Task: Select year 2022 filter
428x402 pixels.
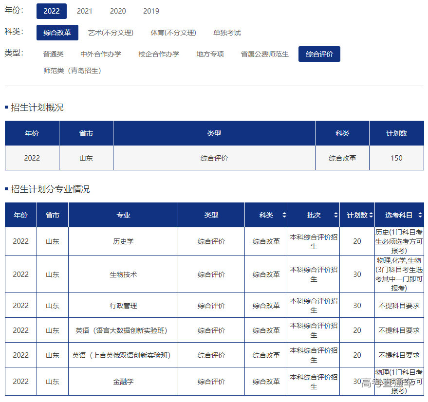Action: (52, 11)
